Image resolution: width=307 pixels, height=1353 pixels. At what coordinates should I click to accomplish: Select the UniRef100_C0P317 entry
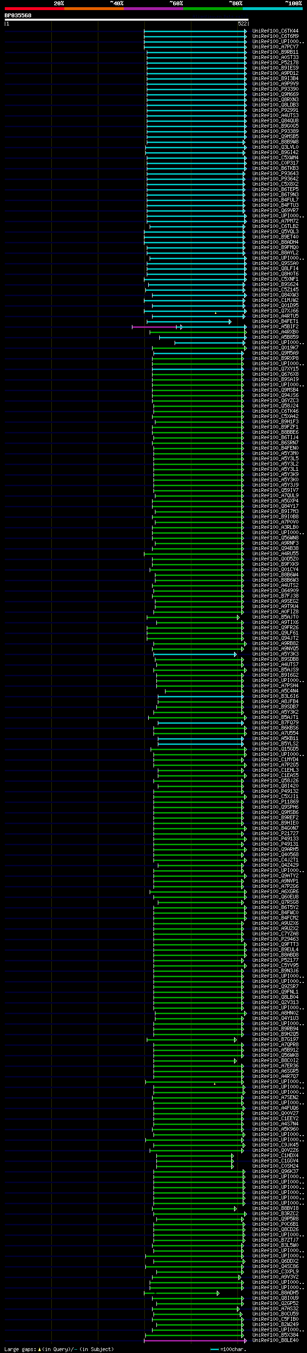[275, 163]
